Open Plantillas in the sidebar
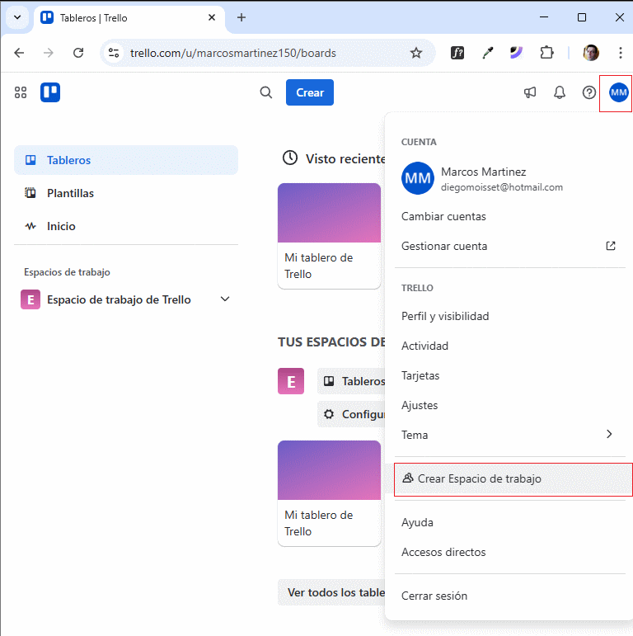633x636 pixels. (x=70, y=193)
